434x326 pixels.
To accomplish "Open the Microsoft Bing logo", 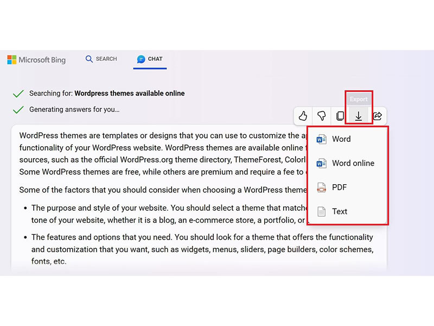I will 36,60.
